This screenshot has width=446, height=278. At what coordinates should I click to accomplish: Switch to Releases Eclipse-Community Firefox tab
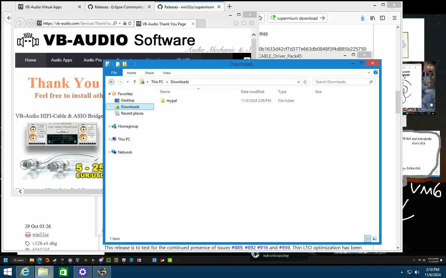click(119, 7)
